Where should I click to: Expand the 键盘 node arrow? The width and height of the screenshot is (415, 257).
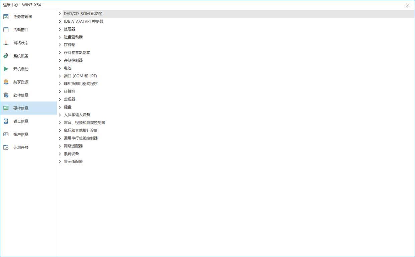[x=60, y=107]
